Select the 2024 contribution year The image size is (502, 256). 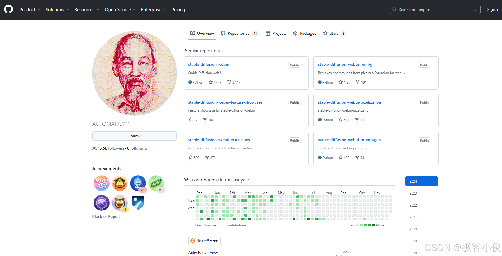421,181
